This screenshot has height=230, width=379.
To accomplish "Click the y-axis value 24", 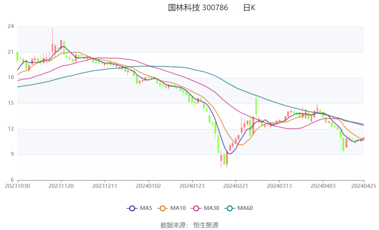I will pos(11,26).
